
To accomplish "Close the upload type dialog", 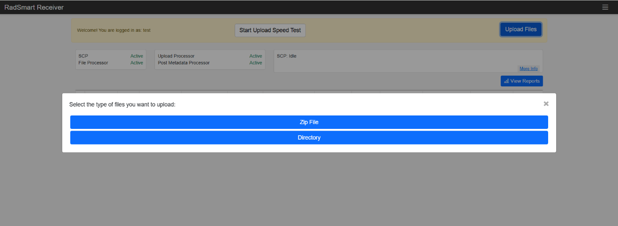I will (546, 103).
